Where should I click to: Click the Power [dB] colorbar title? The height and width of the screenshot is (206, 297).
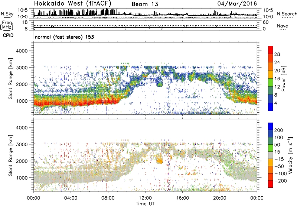point(283,78)
